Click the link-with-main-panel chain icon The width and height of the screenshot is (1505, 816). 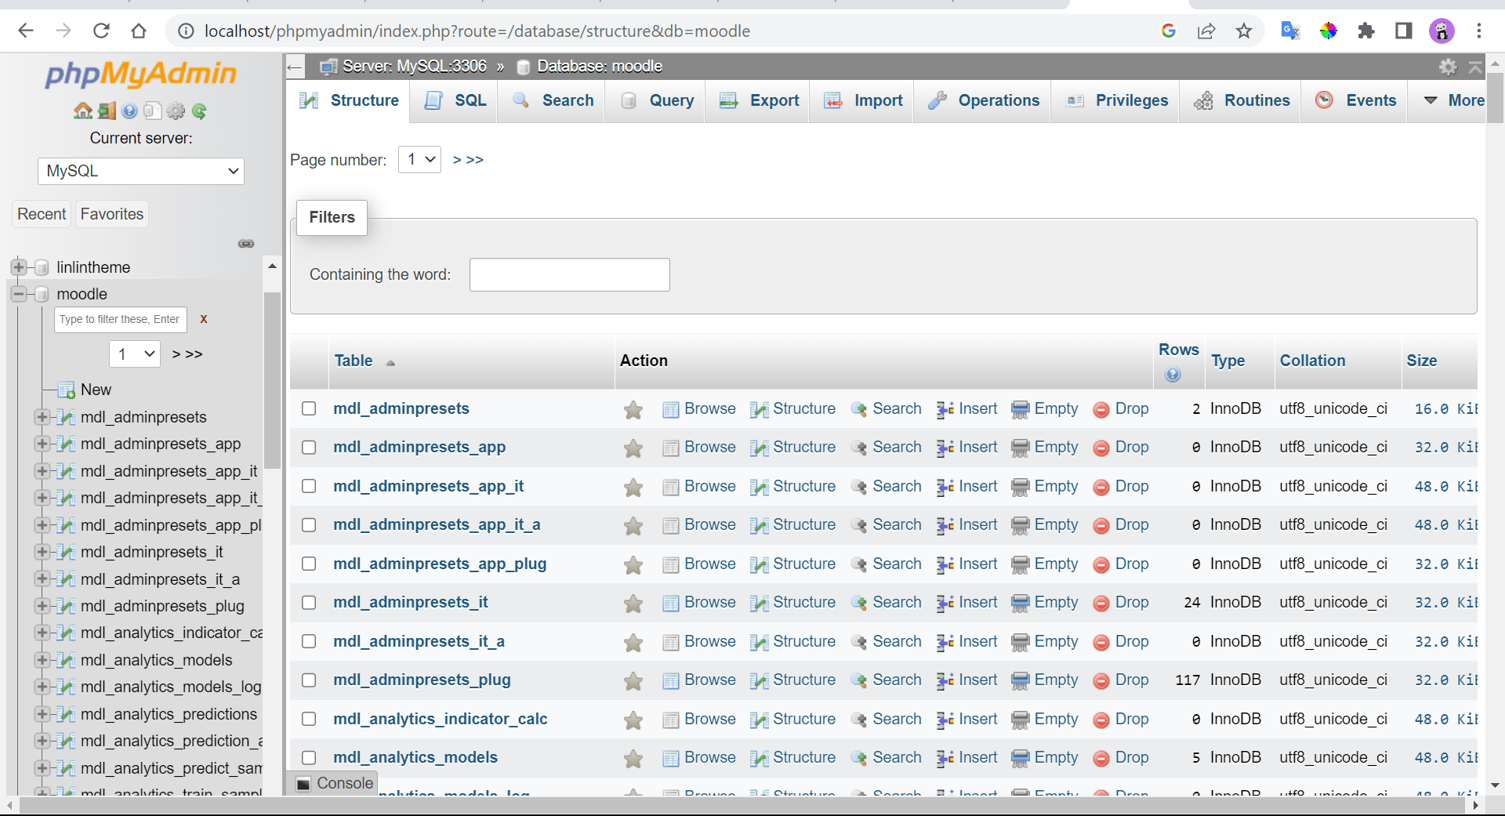pos(246,244)
